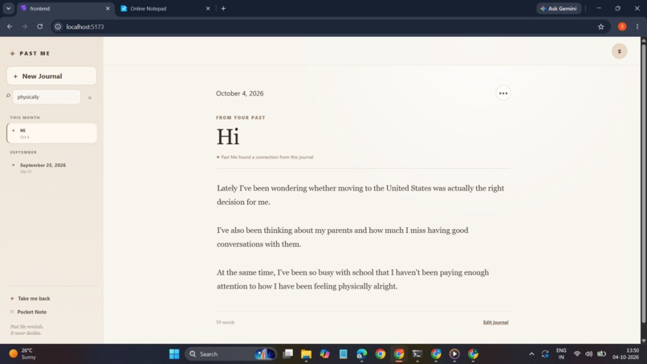
Task: Open the Chrome three-dot menu
Action: point(637,27)
